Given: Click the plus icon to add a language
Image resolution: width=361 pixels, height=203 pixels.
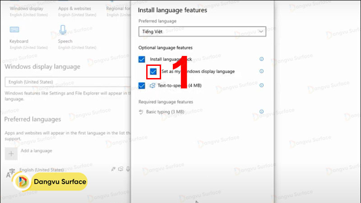Looking at the screenshot, I should (x=11, y=153).
